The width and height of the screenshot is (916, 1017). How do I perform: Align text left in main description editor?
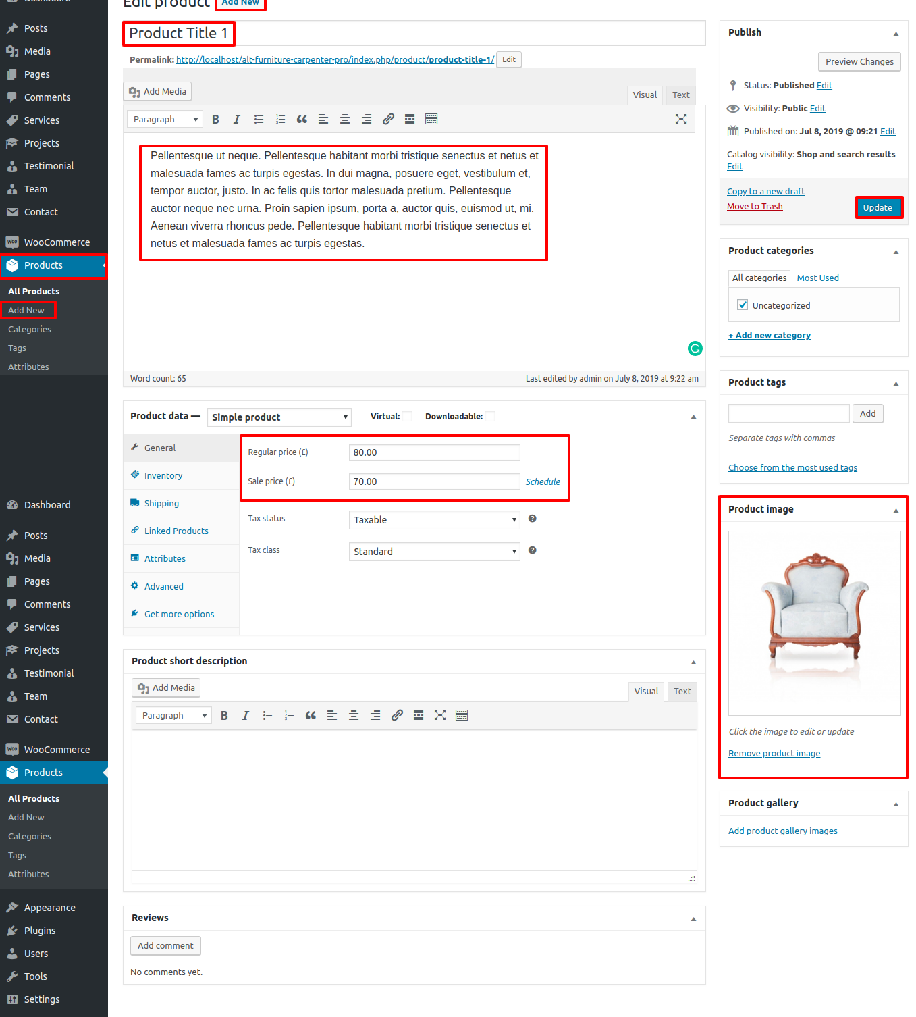click(x=323, y=120)
